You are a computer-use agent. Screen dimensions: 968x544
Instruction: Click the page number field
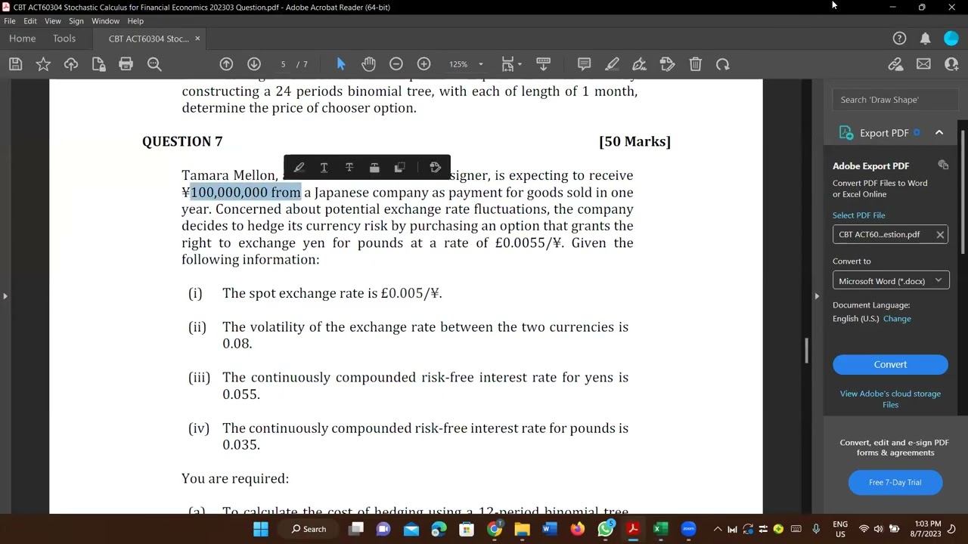(x=283, y=64)
